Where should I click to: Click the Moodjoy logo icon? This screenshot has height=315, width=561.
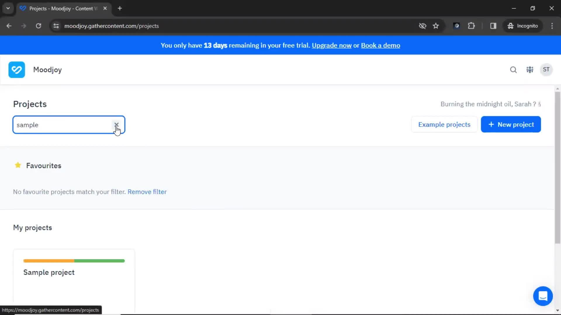pos(17,70)
